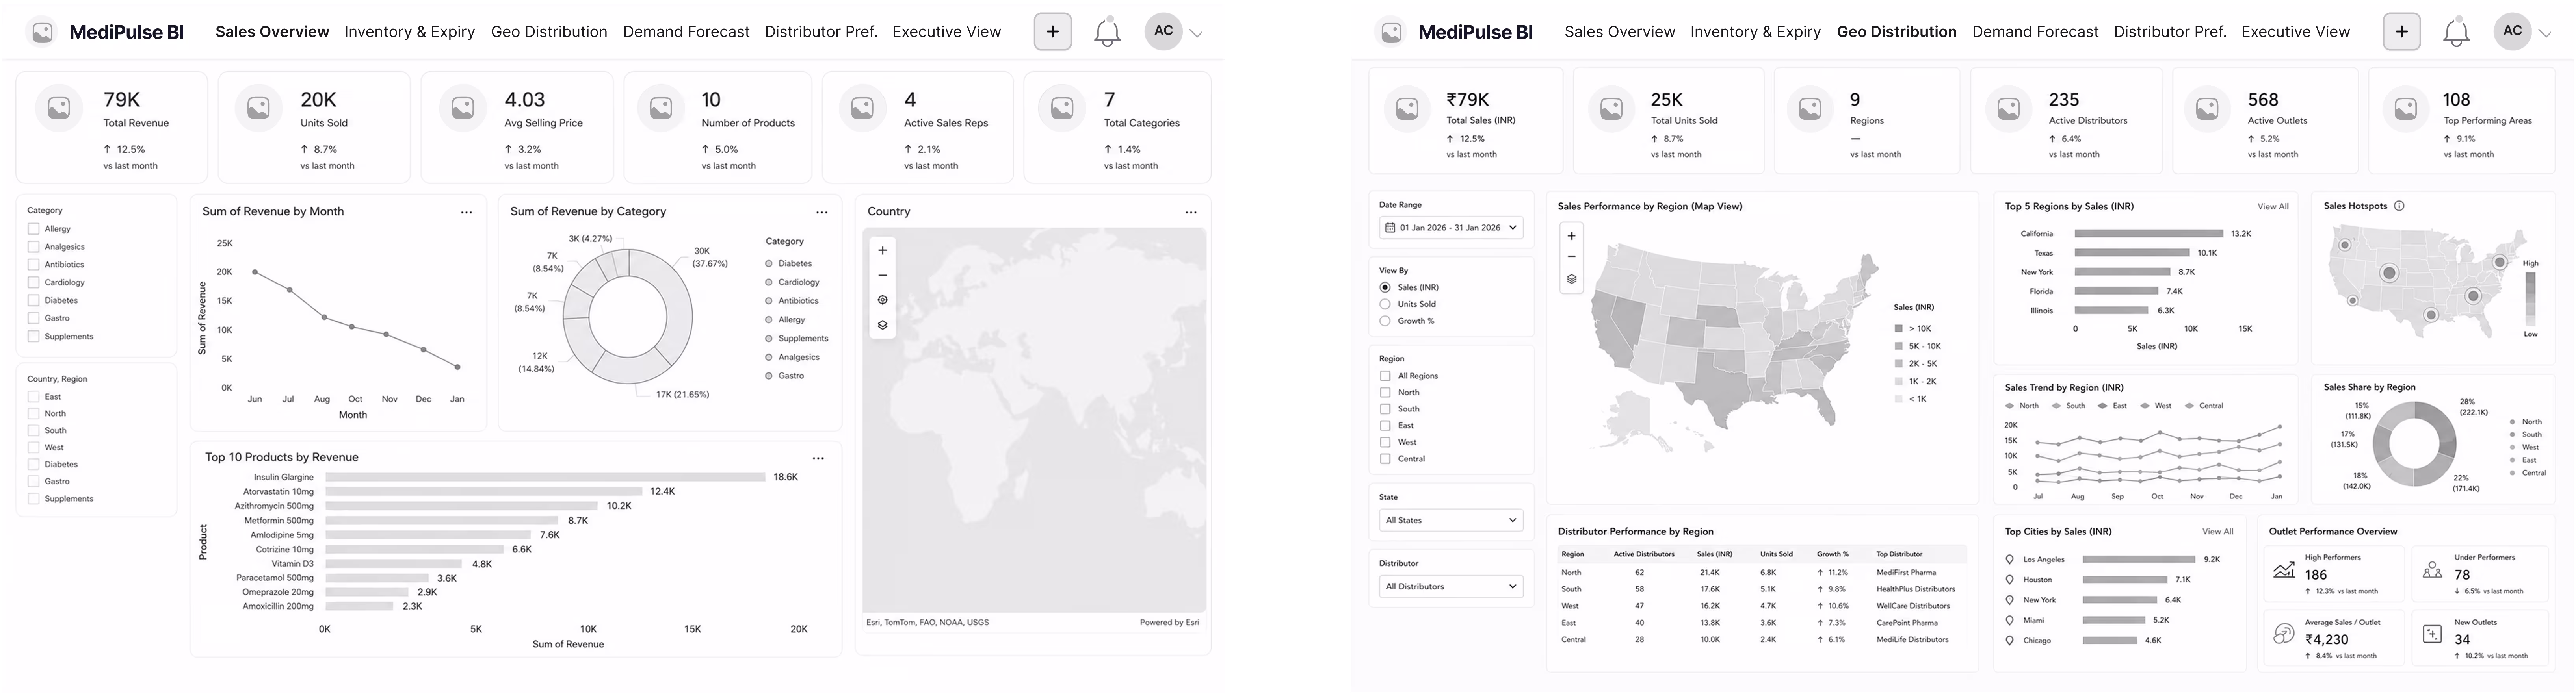Image resolution: width=2576 pixels, height=693 pixels.
Task: Click the New Outlets icon
Action: click(x=2433, y=634)
